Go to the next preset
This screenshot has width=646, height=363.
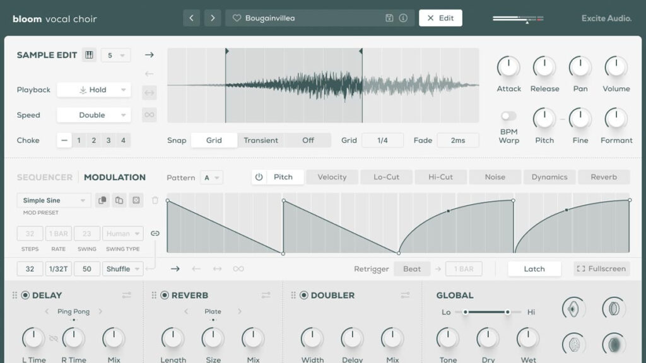213,18
